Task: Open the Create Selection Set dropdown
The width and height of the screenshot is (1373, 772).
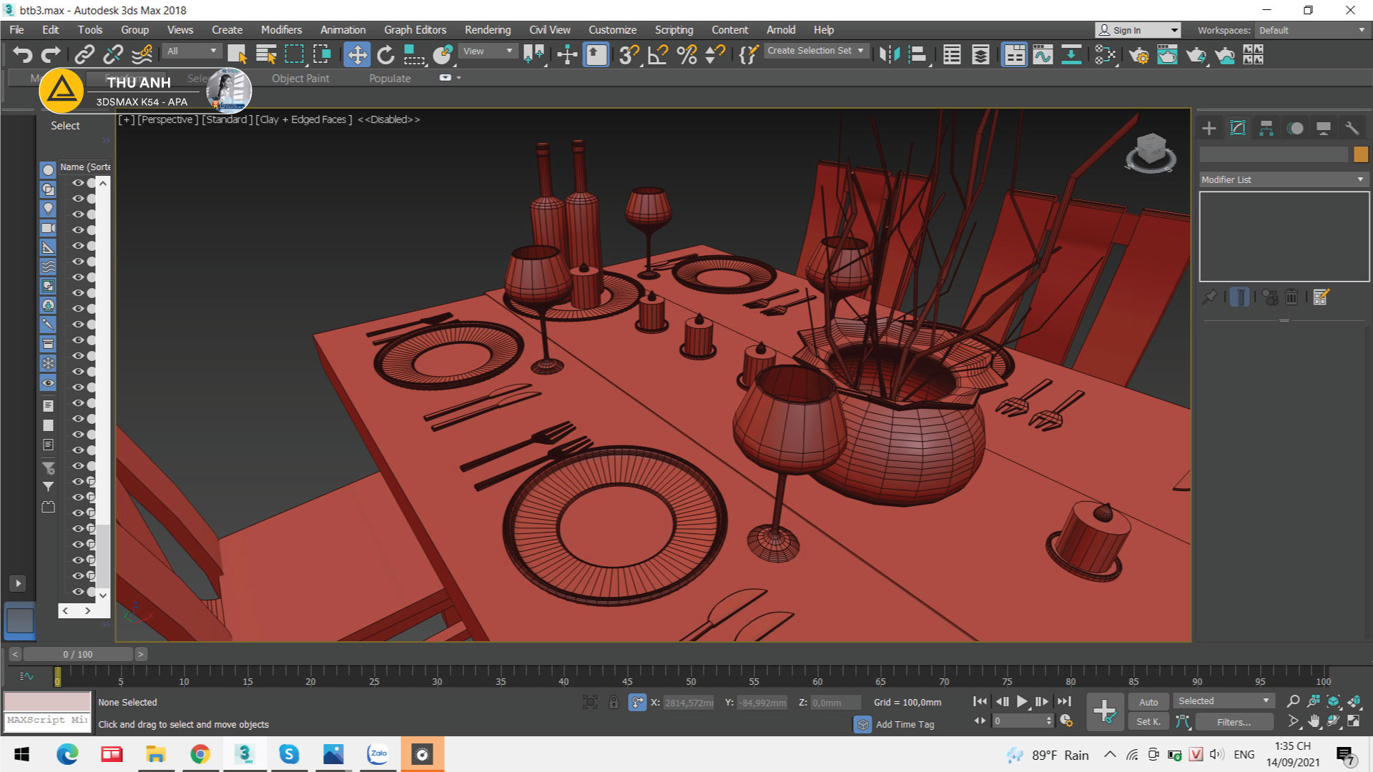Action: (816, 51)
